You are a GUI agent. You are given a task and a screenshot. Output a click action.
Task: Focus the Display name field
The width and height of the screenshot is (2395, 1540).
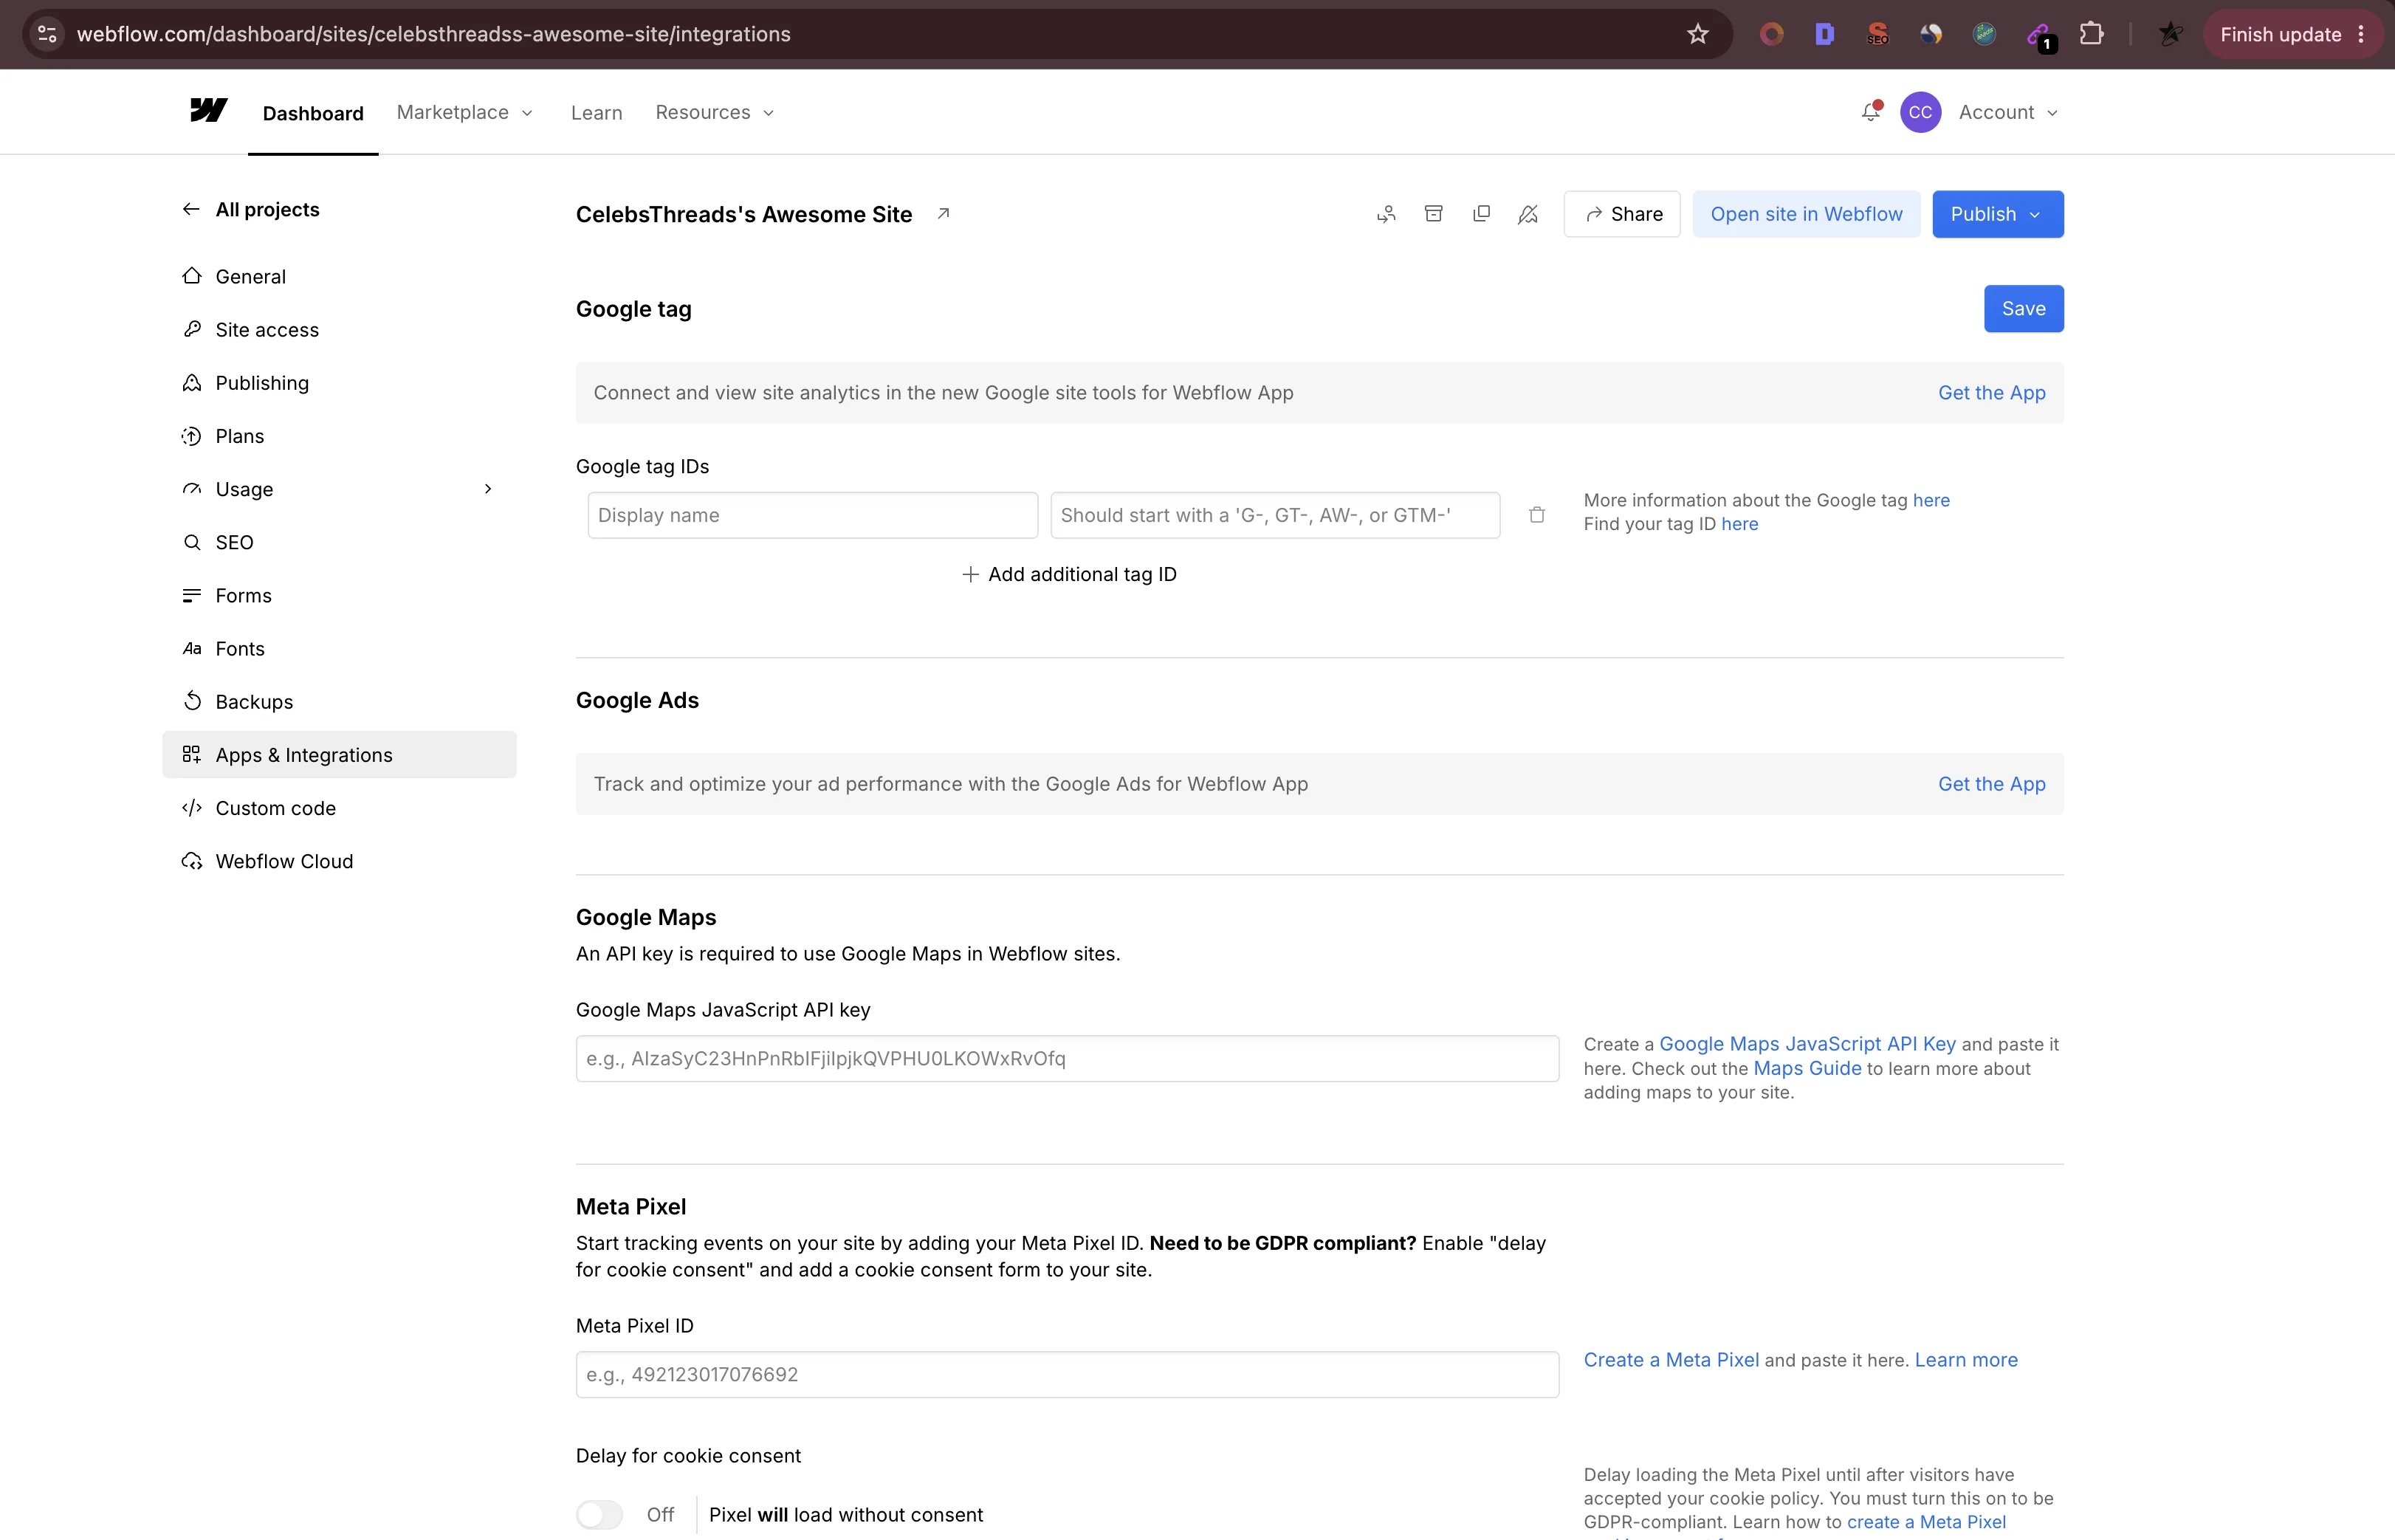click(812, 515)
